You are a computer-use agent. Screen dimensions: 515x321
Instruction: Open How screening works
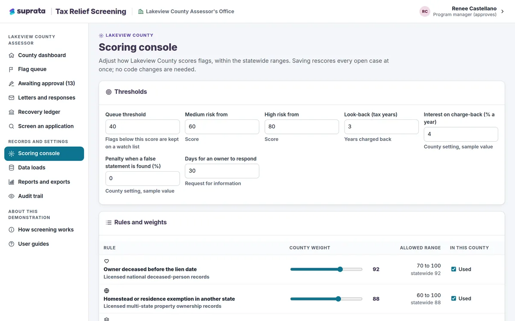coord(44,230)
